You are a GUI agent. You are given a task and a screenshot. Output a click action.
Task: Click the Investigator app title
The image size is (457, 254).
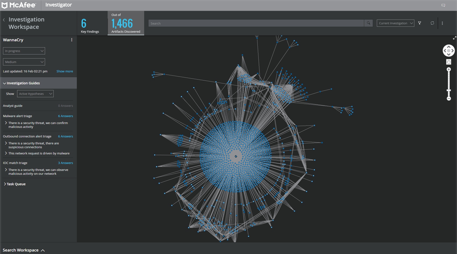tap(59, 5)
